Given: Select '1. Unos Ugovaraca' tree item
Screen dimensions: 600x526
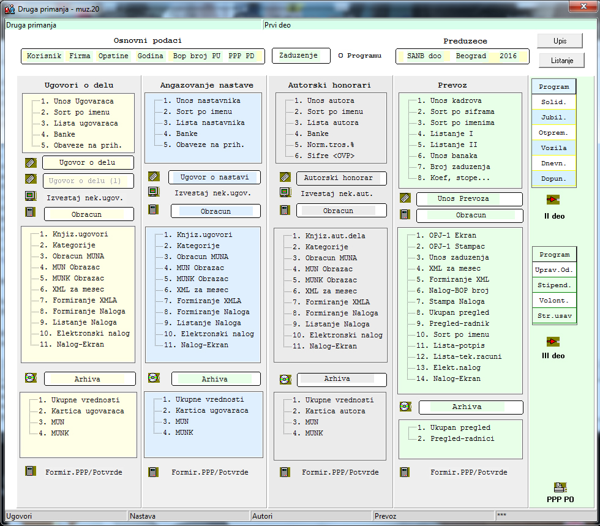Looking at the screenshot, I should pyautogui.click(x=77, y=102).
